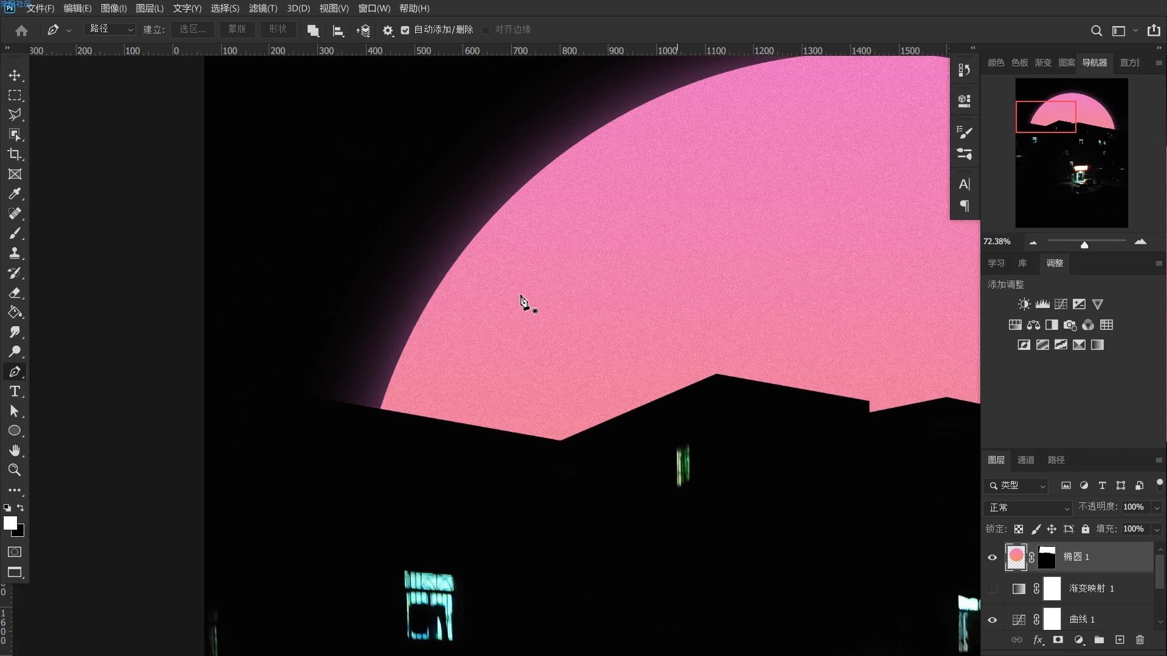Screen dimensions: 1167x656
Task: Select the Paint Bucket tool
Action: 15,312
